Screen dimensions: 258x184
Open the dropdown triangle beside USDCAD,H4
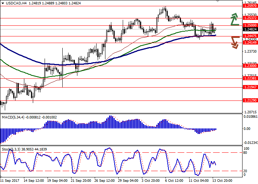[x=3, y=3]
